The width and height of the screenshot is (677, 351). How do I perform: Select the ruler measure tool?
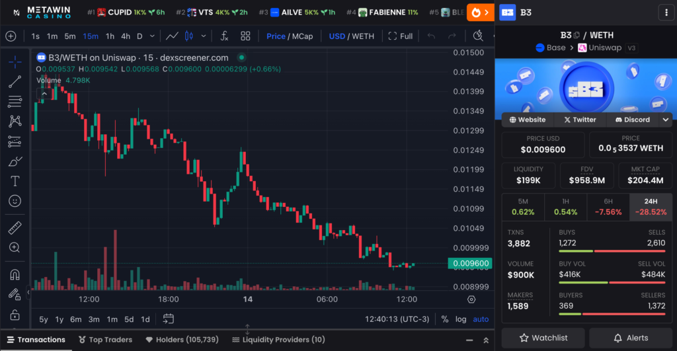click(x=15, y=228)
